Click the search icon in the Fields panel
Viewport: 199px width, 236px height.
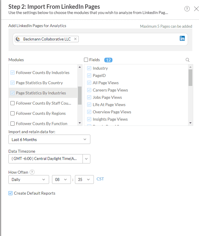(187, 60)
